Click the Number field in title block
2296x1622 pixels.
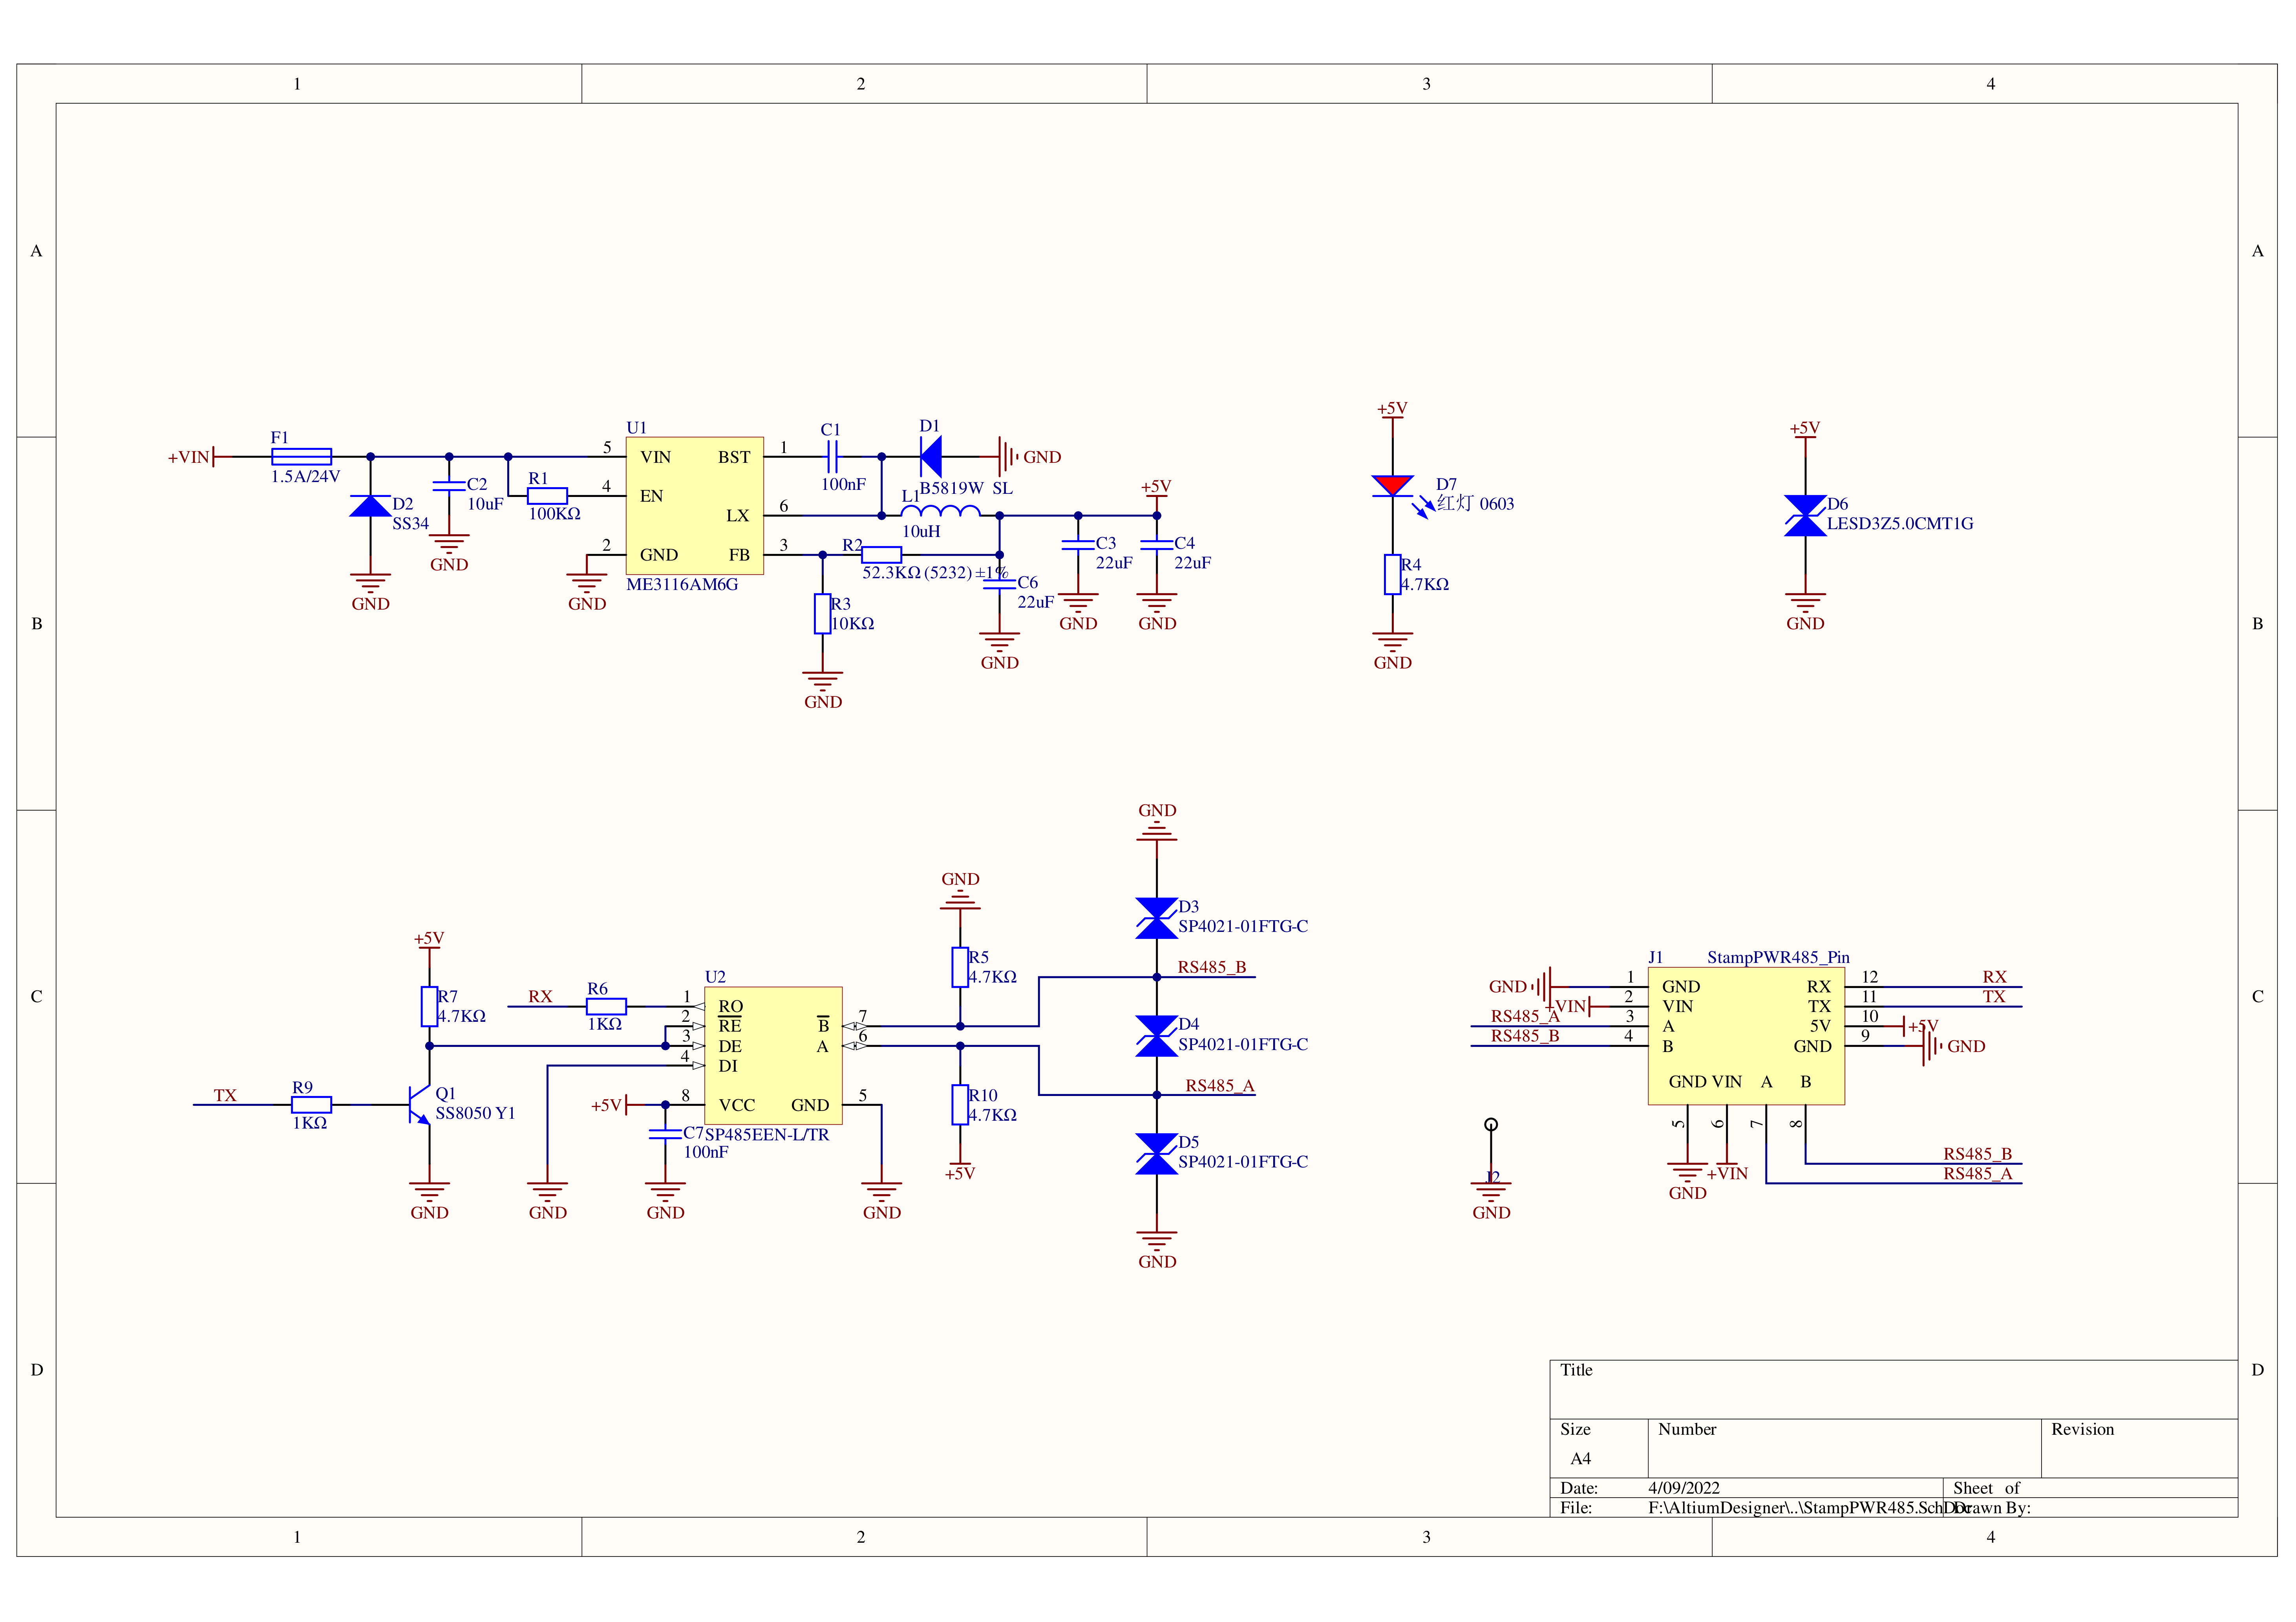(x=1844, y=1448)
